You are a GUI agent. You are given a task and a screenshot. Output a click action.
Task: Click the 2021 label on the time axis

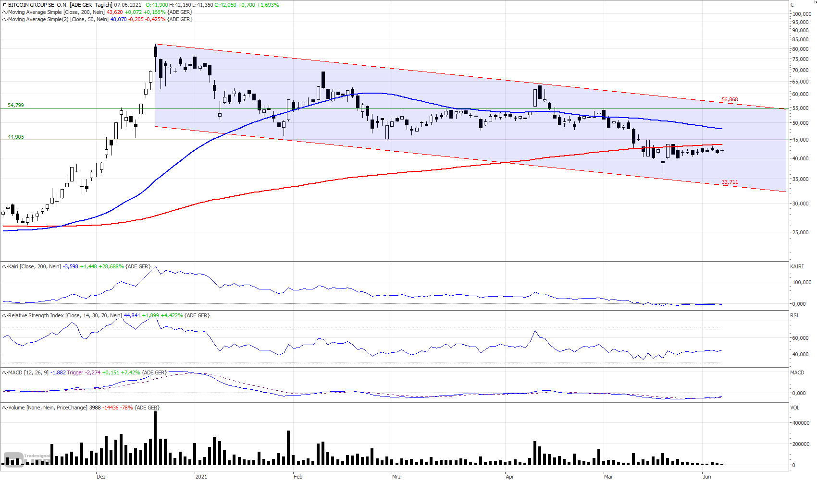coord(201,477)
